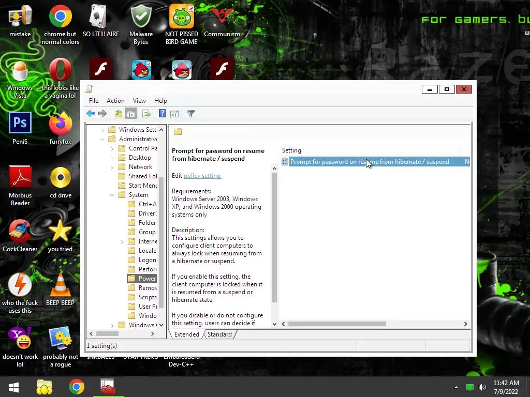This screenshot has height=397, width=530.
Task: Click the Filter funnel toolbar icon
Action: pos(190,114)
